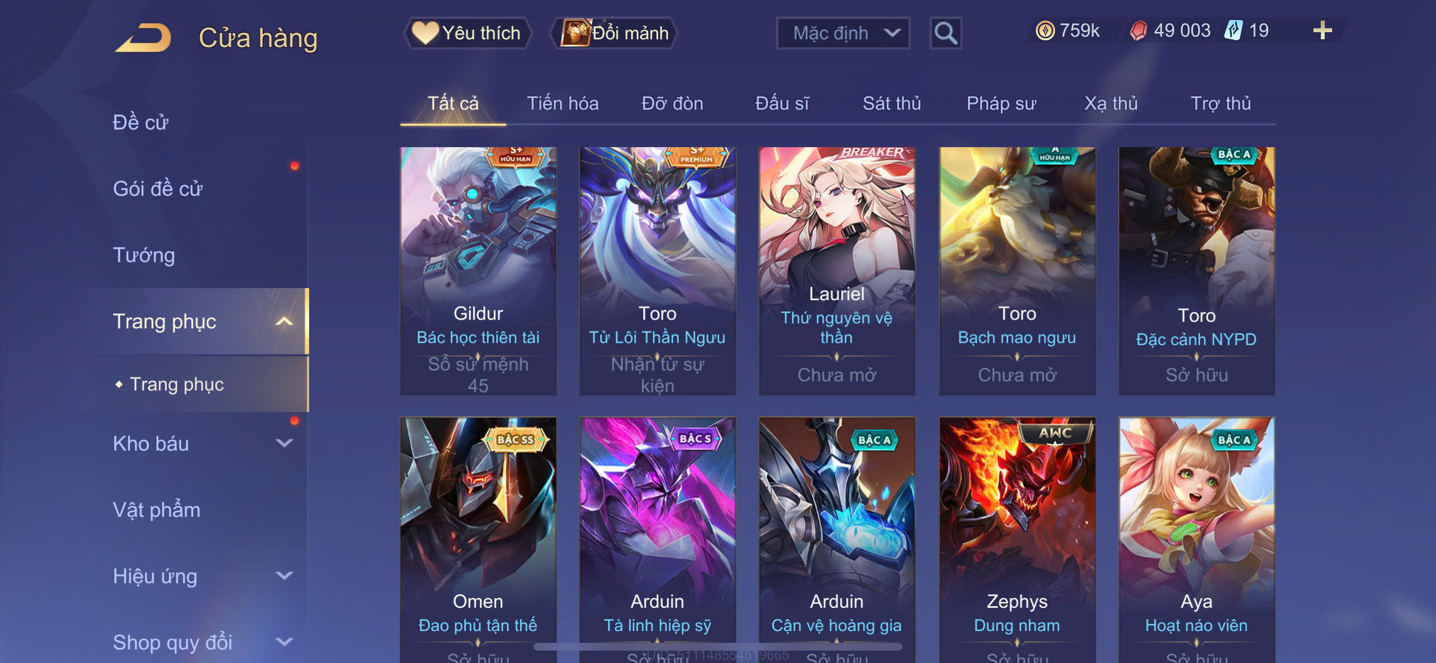1436x663 pixels.
Task: Switch to the Pháp sư tab
Action: click(1001, 104)
